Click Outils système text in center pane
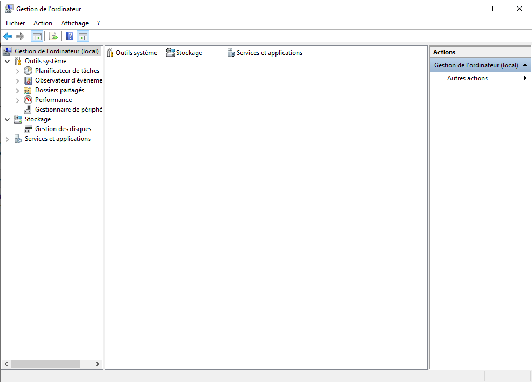This screenshot has height=382, width=532. pyautogui.click(x=137, y=53)
